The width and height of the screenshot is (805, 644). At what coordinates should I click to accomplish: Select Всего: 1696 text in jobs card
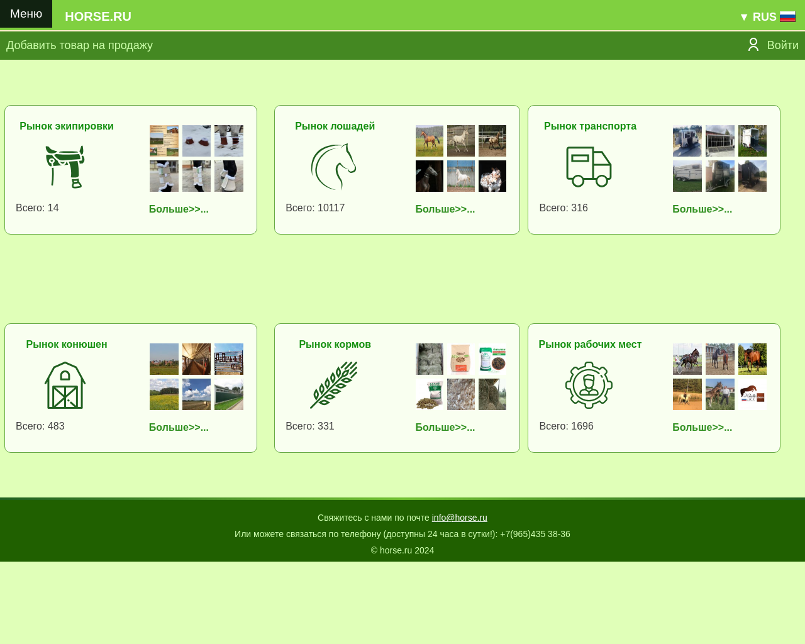click(x=566, y=426)
